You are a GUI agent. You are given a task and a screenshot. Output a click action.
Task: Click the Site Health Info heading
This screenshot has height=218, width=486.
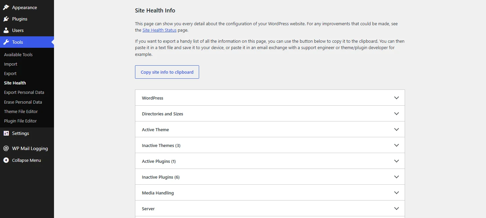pyautogui.click(x=155, y=10)
